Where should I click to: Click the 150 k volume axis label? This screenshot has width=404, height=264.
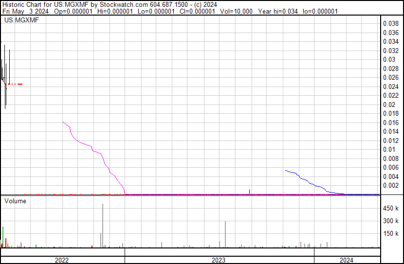(390, 234)
